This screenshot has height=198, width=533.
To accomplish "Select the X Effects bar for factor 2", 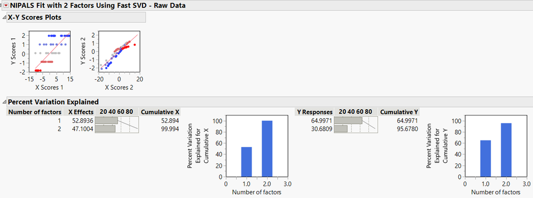I will click(105, 129).
